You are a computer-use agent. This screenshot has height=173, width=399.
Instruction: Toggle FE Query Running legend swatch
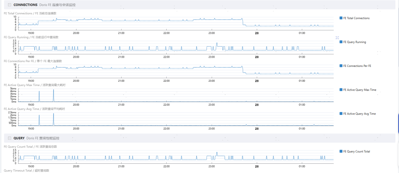[341, 42]
